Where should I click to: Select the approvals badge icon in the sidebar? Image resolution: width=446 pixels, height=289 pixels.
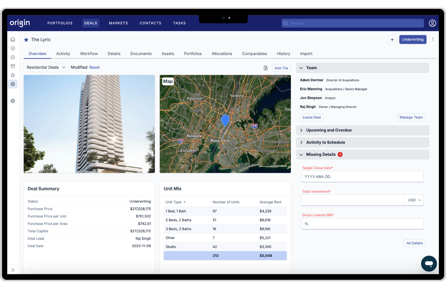pos(13,48)
